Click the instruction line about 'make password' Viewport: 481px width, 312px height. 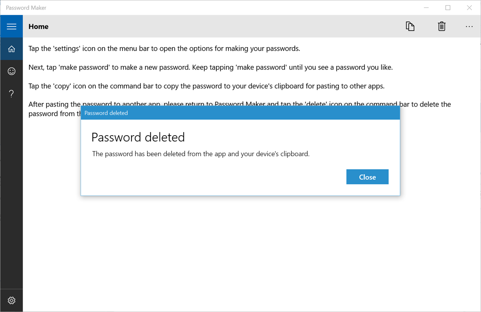(210, 67)
